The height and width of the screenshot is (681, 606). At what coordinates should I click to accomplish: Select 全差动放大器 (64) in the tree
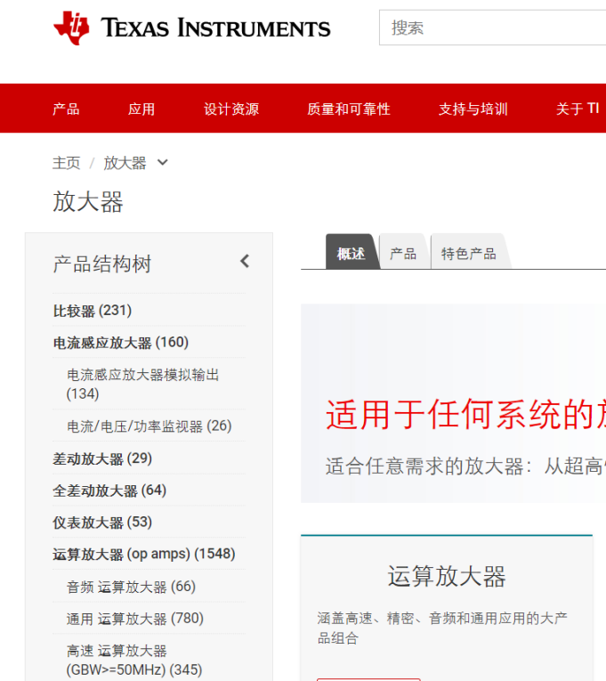tap(109, 490)
